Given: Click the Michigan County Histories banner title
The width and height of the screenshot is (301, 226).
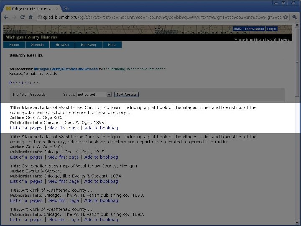Looking at the screenshot, I should (32, 37).
